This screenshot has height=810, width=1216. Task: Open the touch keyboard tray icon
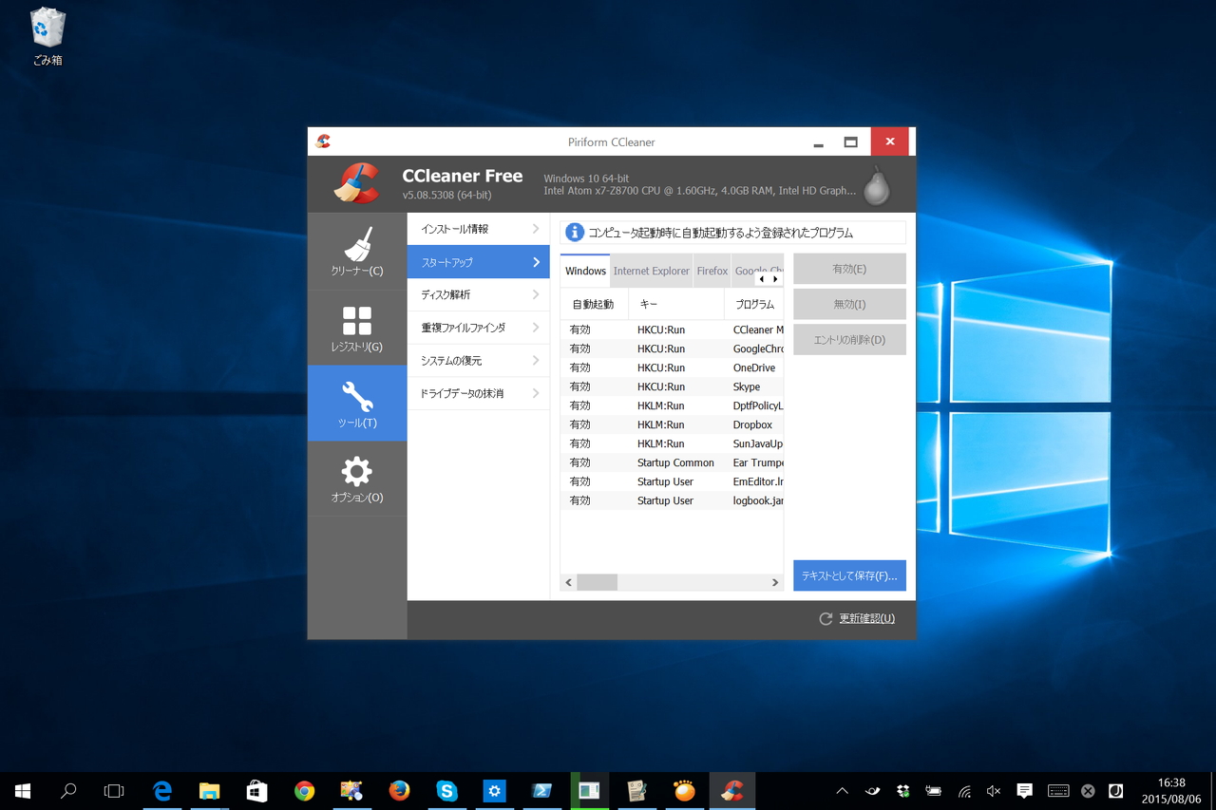coord(1058,791)
